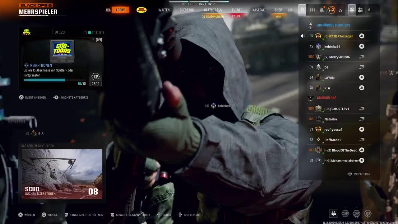Open the SHOP tab
The image size is (398, 224).
278,10
